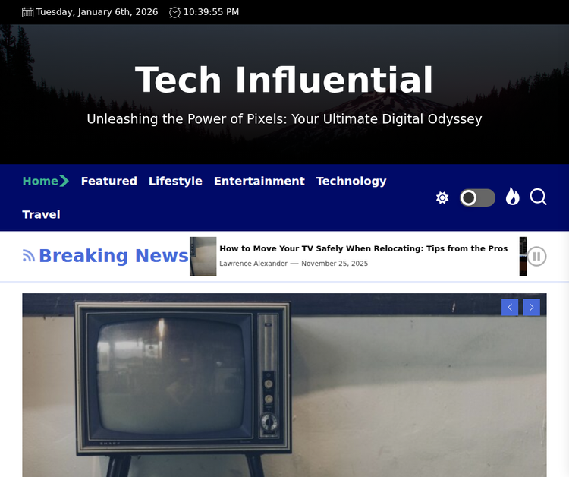This screenshot has height=477, width=569.
Task: Click the calendar icon beside the date
Action: click(x=28, y=12)
